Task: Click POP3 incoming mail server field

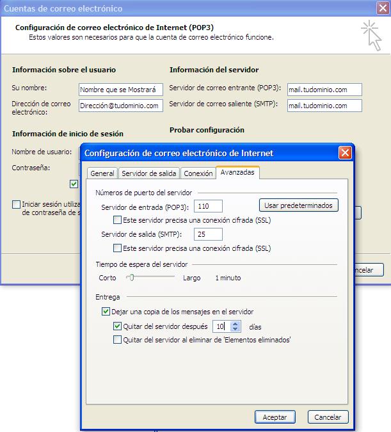Action: tap(324, 90)
